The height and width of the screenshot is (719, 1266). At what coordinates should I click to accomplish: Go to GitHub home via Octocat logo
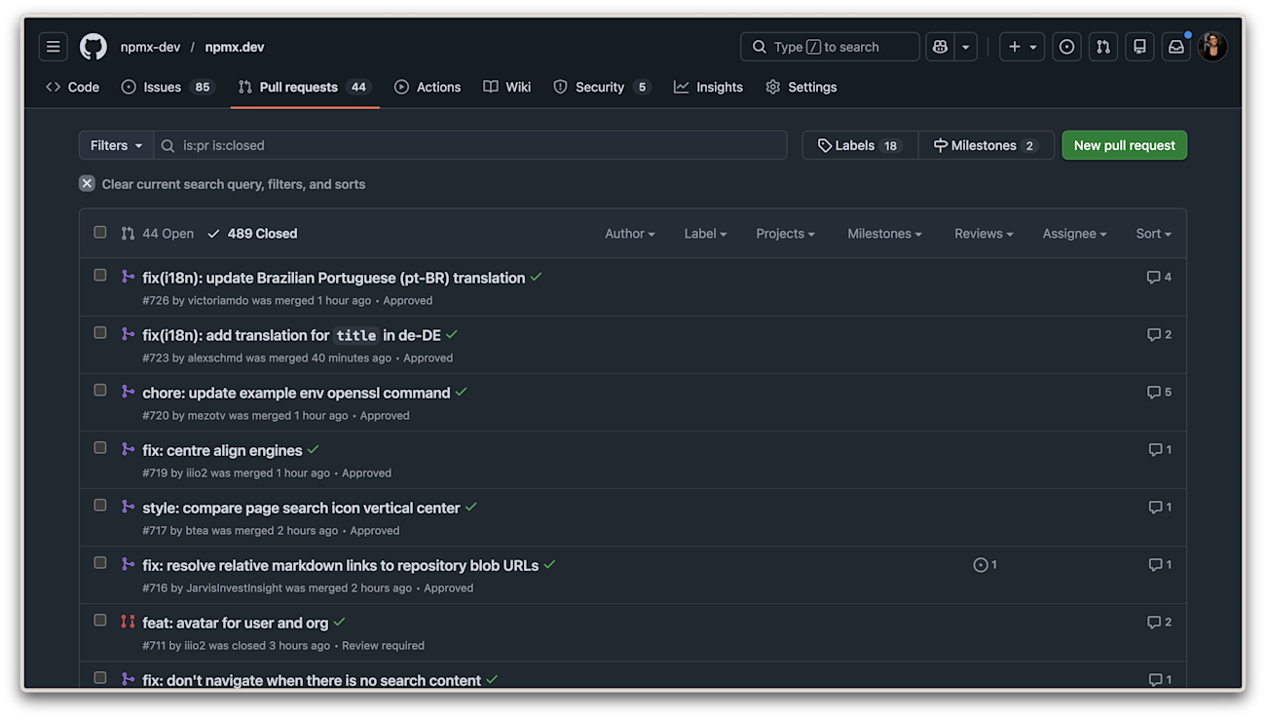[x=93, y=47]
